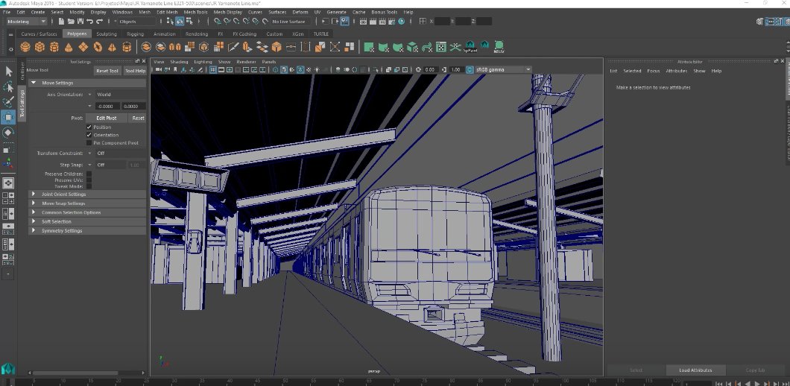The image size is (790, 386).
Task: Click the Undo arrow in status line
Action: tap(89, 22)
